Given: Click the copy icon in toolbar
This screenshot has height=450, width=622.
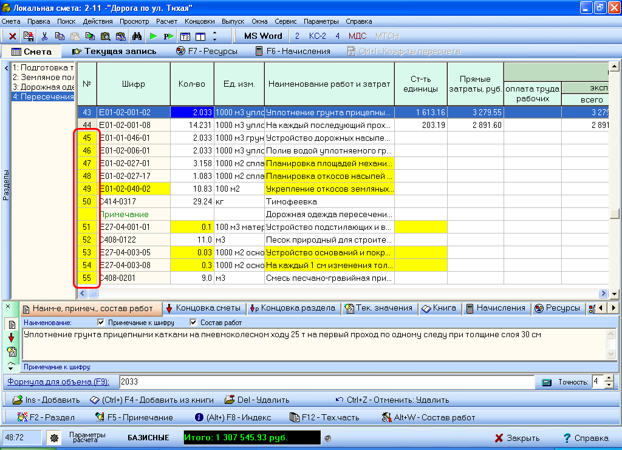Looking at the screenshot, I should [x=60, y=36].
